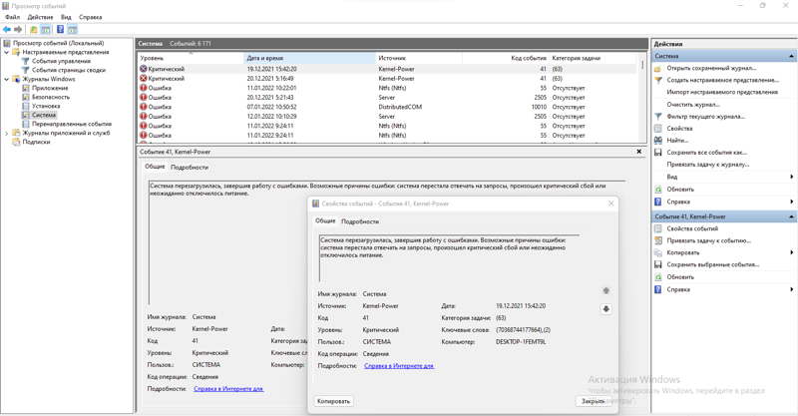
Task: Select the Общие tab in the properties dialog
Action: pyautogui.click(x=325, y=221)
